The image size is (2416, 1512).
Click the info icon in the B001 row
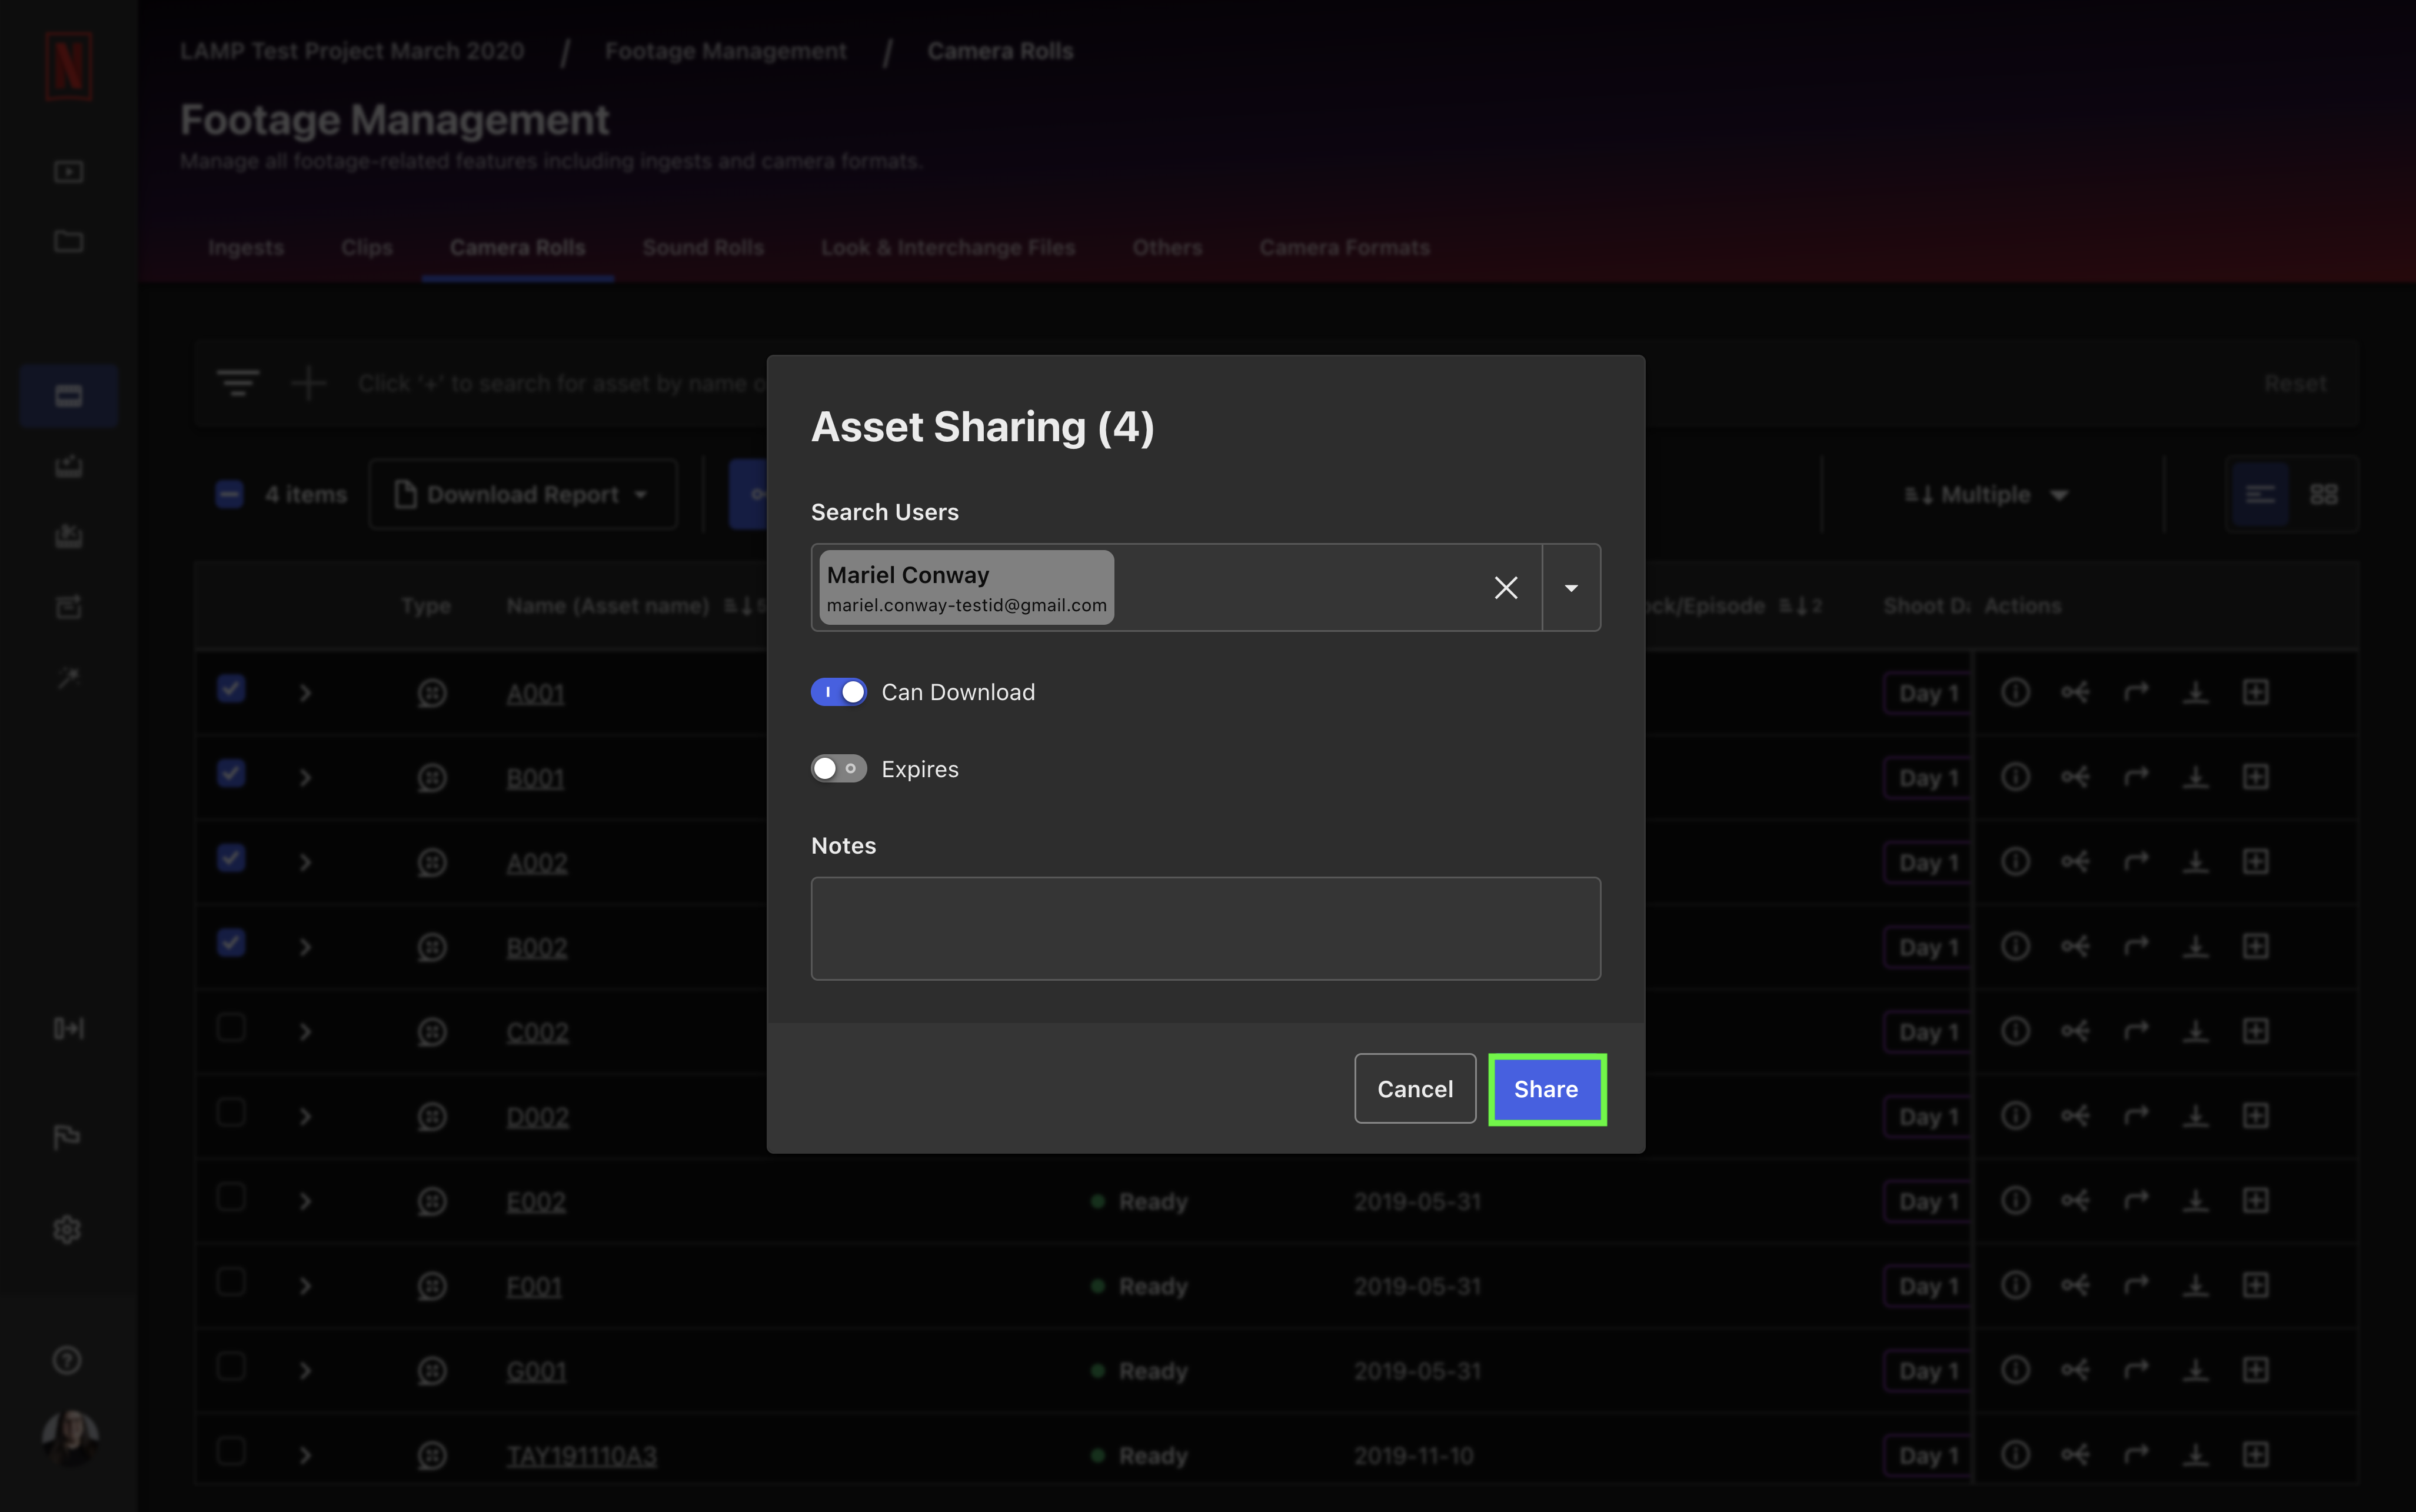tap(2015, 777)
